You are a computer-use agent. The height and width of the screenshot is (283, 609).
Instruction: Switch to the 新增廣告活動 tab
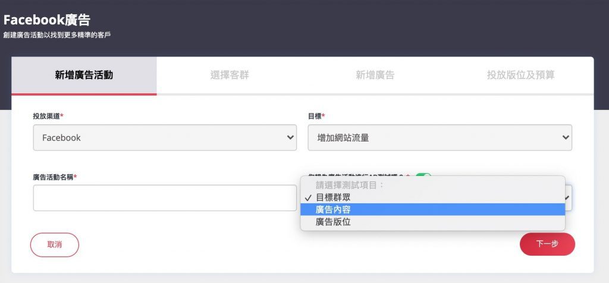click(x=84, y=76)
